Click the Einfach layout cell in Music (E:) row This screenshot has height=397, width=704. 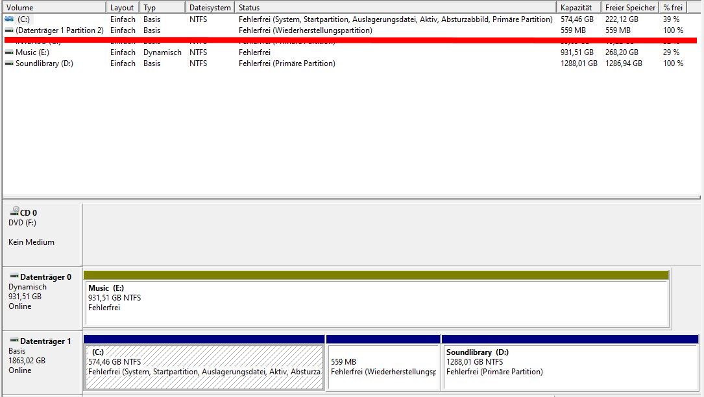pyautogui.click(x=123, y=52)
